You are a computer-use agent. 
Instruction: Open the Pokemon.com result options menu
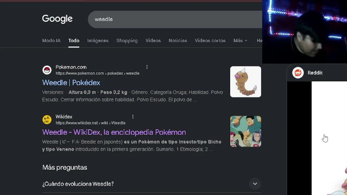click(147, 67)
